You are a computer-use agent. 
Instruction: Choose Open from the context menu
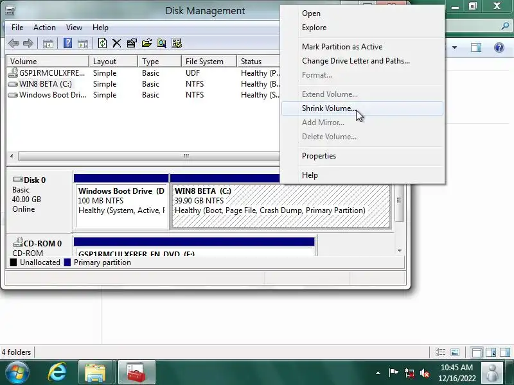click(362, 13)
